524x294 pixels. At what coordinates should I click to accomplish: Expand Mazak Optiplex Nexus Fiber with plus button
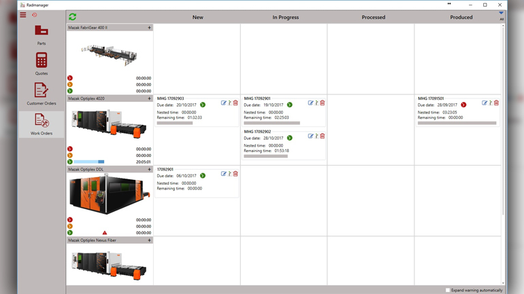click(150, 240)
